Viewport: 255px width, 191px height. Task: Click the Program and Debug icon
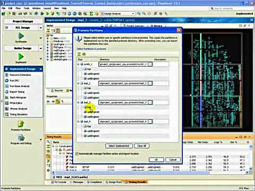coord(21,138)
